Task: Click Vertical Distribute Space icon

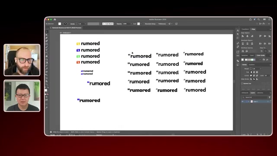Action: [x=243, y=51]
